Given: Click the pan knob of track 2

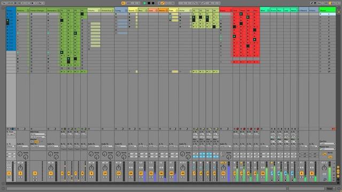Looking at the screenshot, I should pos(20,168).
